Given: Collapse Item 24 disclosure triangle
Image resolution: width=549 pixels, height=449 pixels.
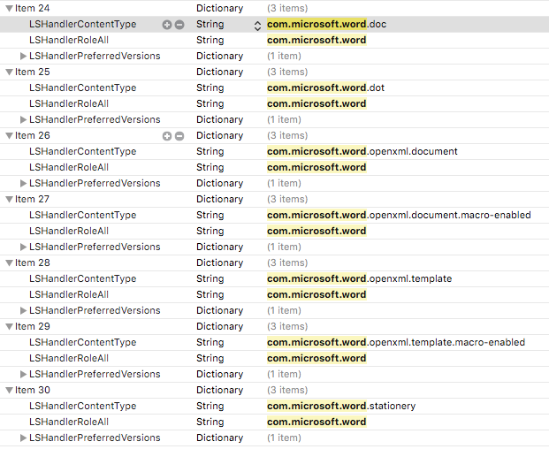Looking at the screenshot, I should 9,9.
